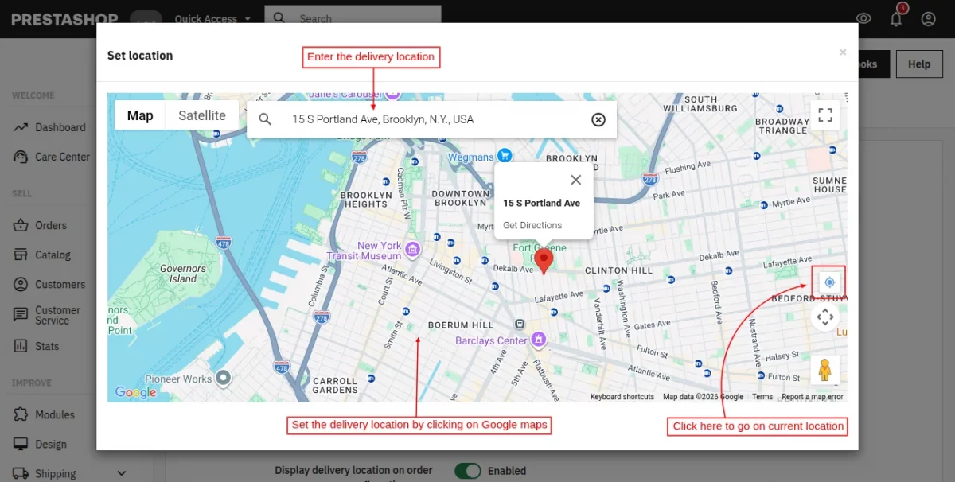Expand the Shipping menu chevron
Screen dimensions: 955x482
[x=122, y=474]
